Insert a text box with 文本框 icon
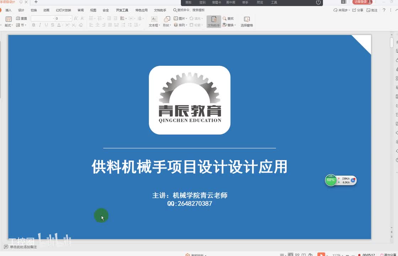 (154, 19)
